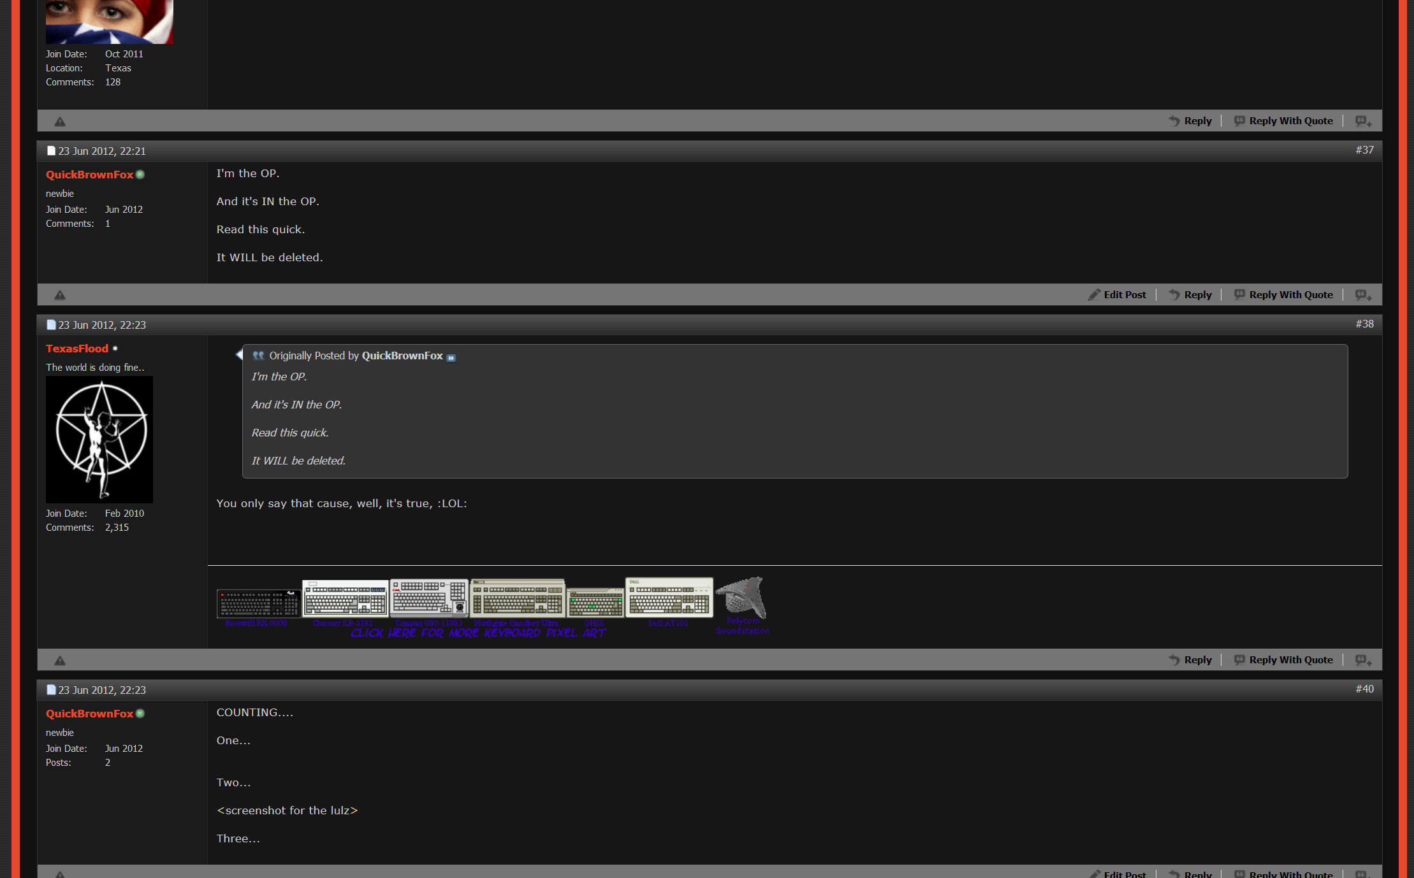This screenshot has width=1414, height=878.
Task: Click post status icon next to 22:21 date
Action: [x=51, y=151]
